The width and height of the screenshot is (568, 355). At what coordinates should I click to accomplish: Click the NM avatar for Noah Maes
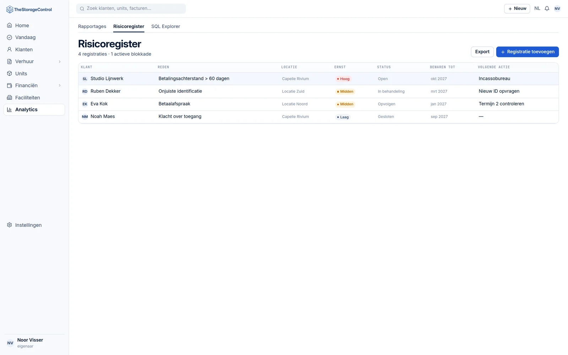click(x=85, y=116)
